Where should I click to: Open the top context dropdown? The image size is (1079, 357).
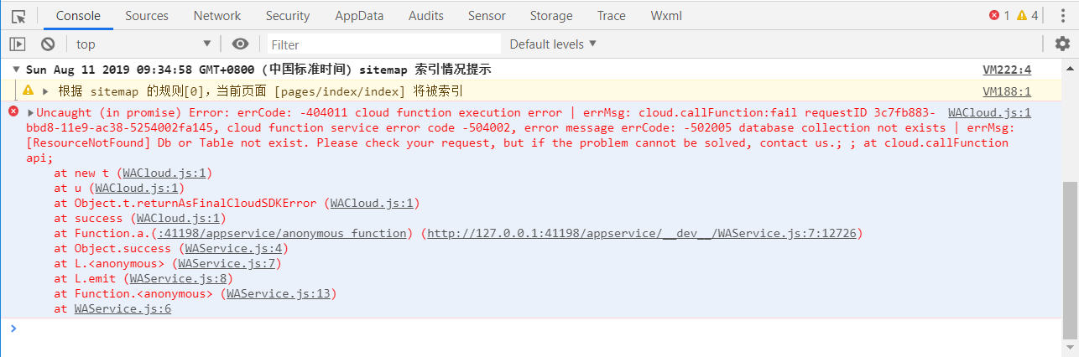(x=143, y=44)
